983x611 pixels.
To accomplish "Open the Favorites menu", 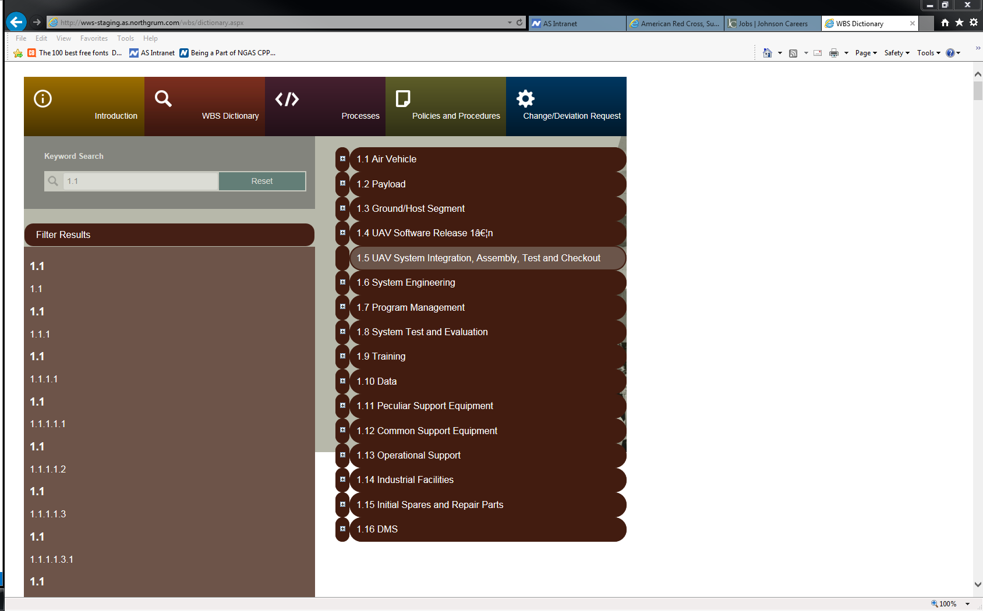I will 94,38.
